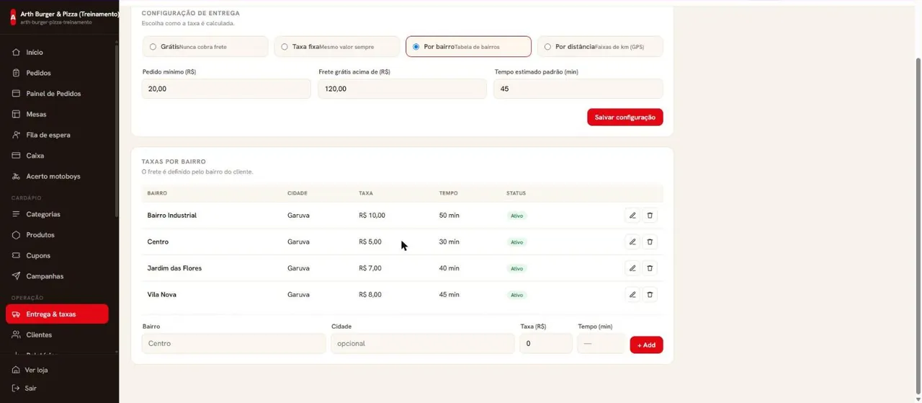Delete the Centro neighborhood row
The width and height of the screenshot is (922, 403).
[650, 242]
